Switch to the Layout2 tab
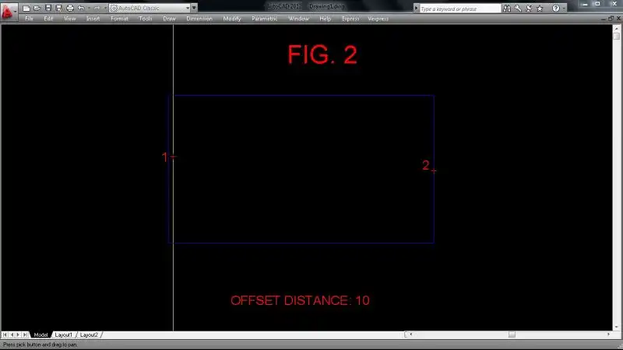 pyautogui.click(x=89, y=335)
